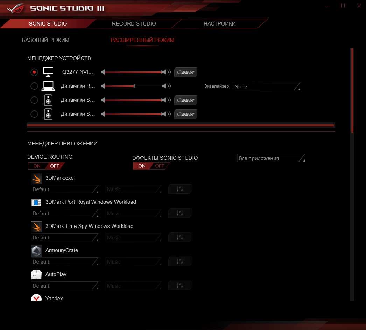366x330 pixels.
Task: Switch to the RECORD STUDIO tab
Action: coord(134,23)
